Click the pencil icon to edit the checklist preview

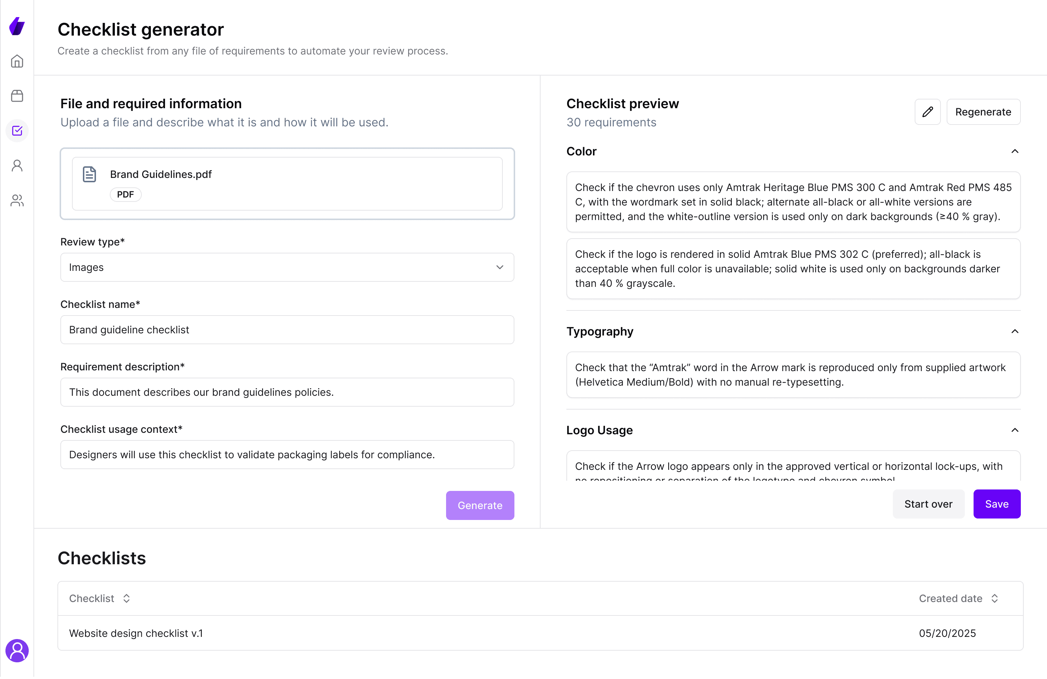click(927, 111)
